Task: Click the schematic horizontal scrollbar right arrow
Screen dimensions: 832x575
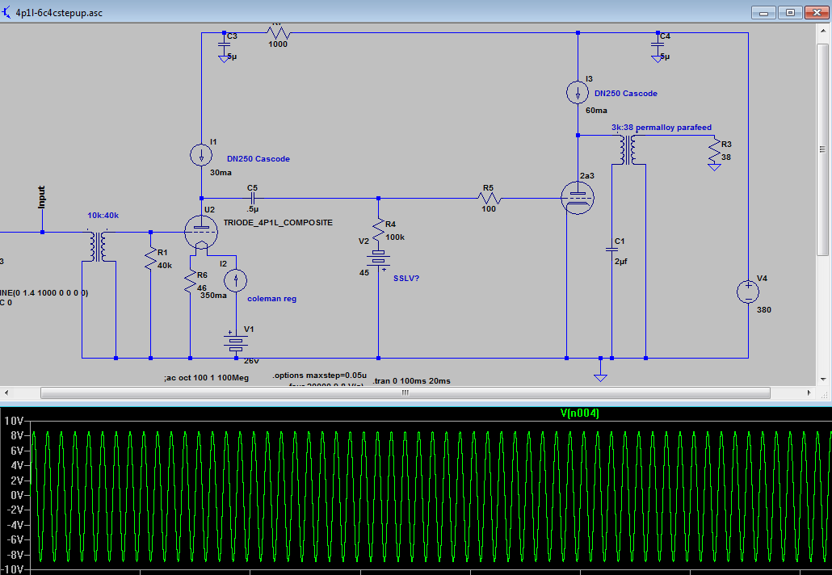Action: [809, 392]
